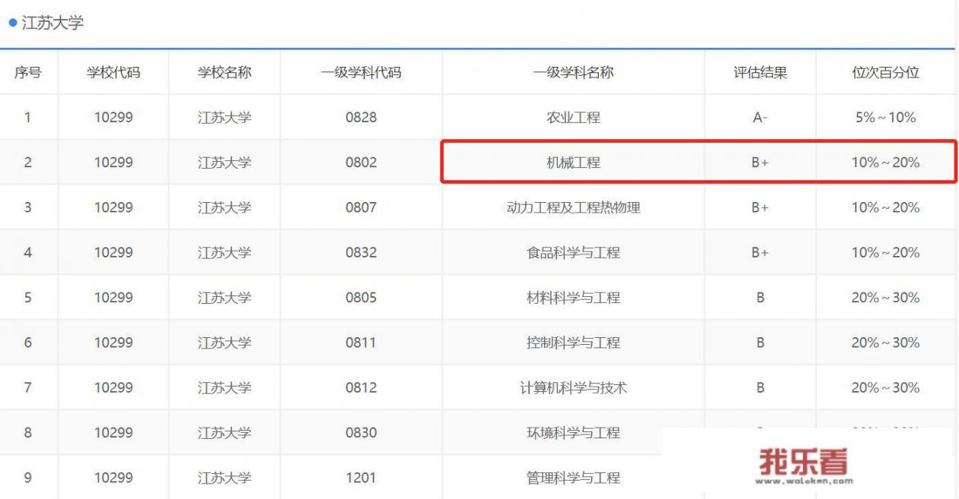
Task: Click the B+ result for 食品科学与工程
Action: tap(760, 252)
